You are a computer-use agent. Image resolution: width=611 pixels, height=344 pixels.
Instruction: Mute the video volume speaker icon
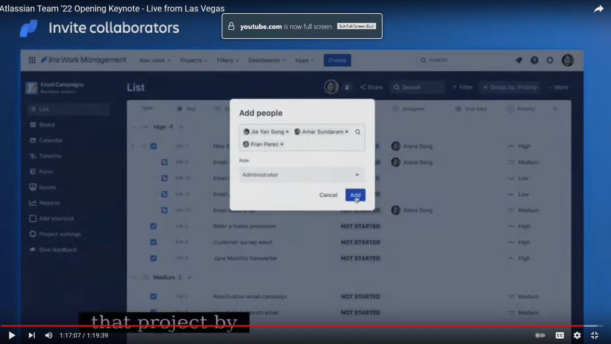click(49, 335)
